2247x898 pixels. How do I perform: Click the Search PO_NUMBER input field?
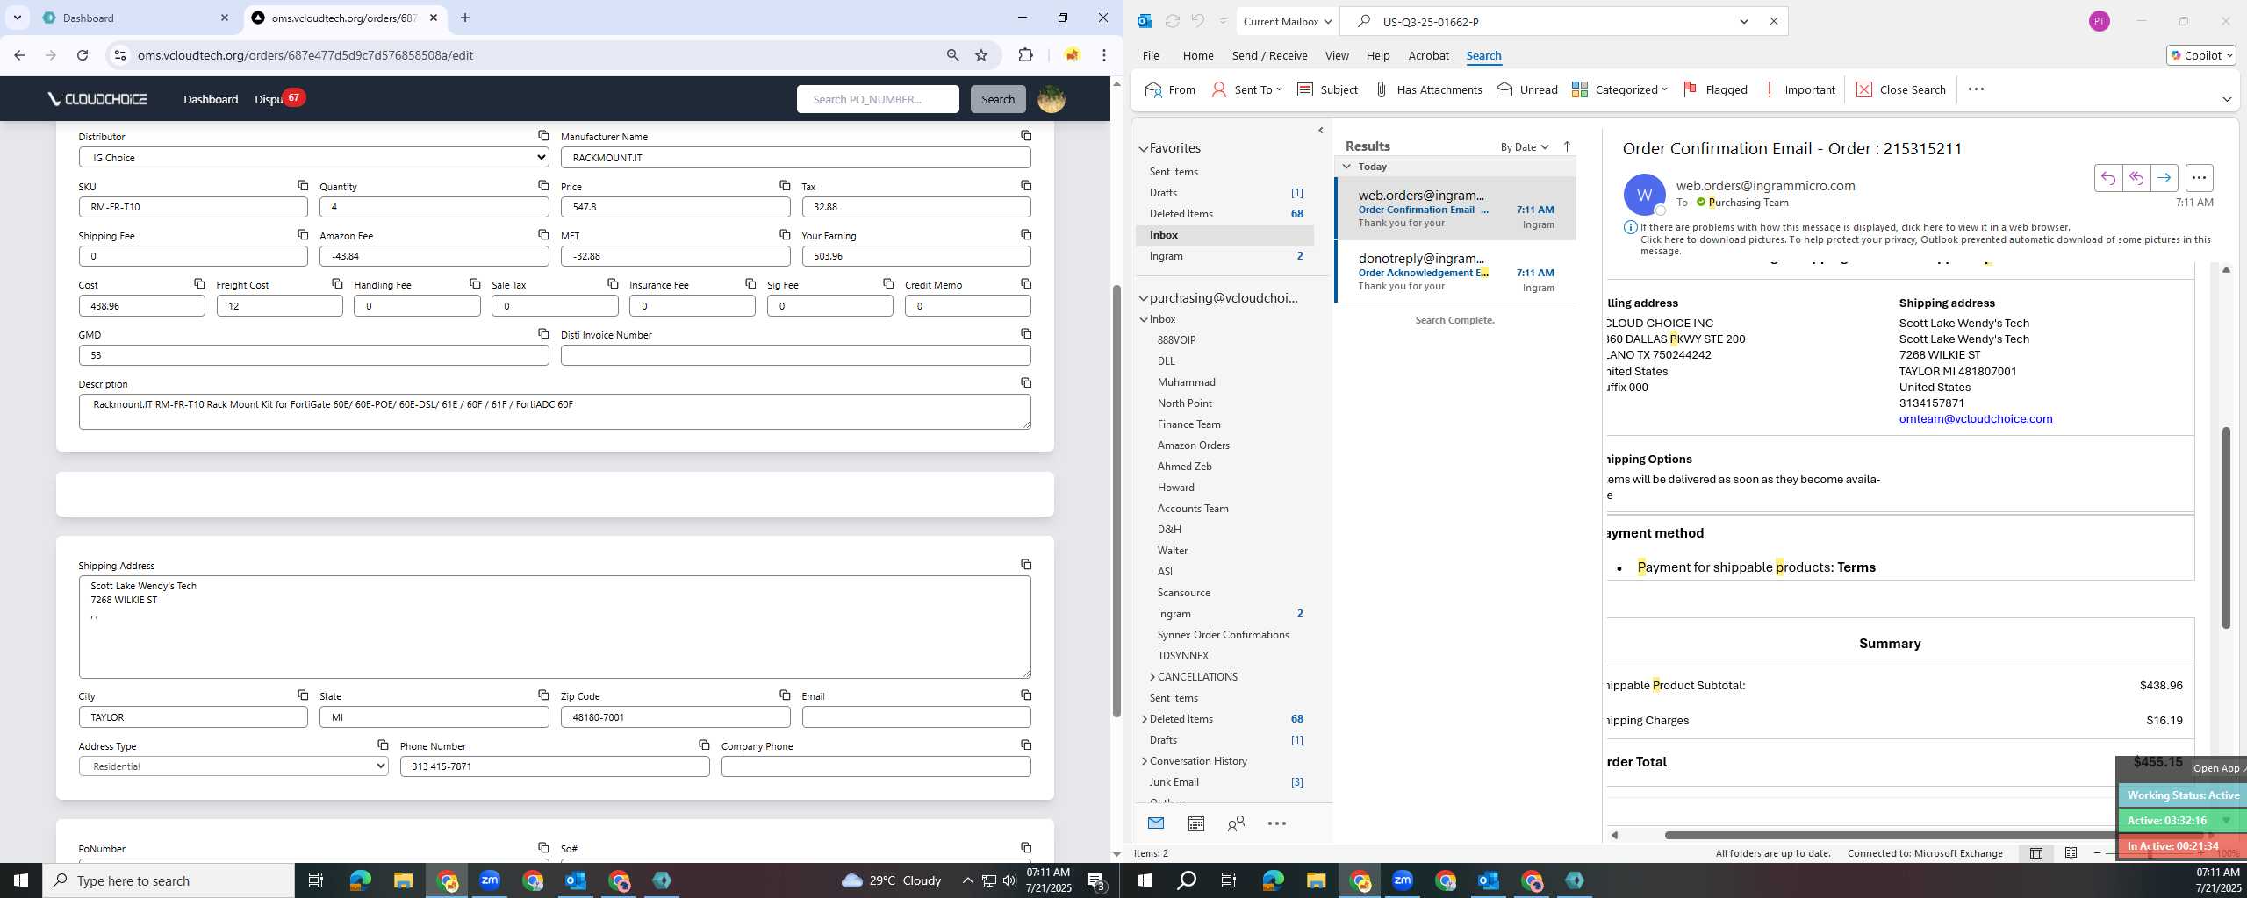[878, 99]
